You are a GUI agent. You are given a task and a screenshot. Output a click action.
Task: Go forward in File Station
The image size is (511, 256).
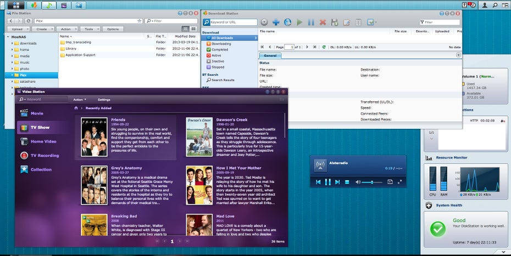(x=19, y=21)
